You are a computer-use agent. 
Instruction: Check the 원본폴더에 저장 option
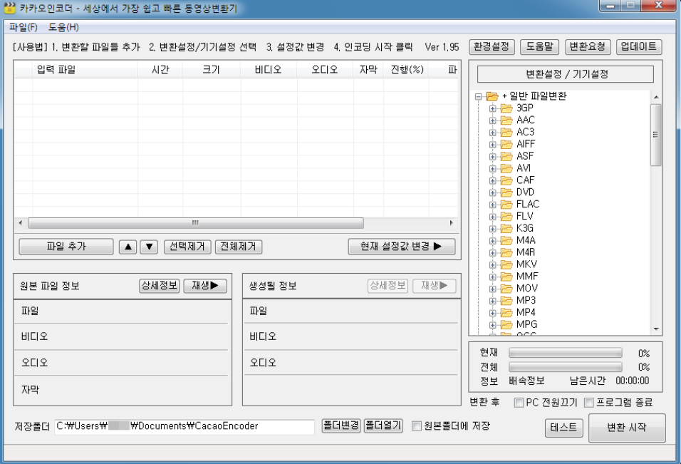point(417,426)
